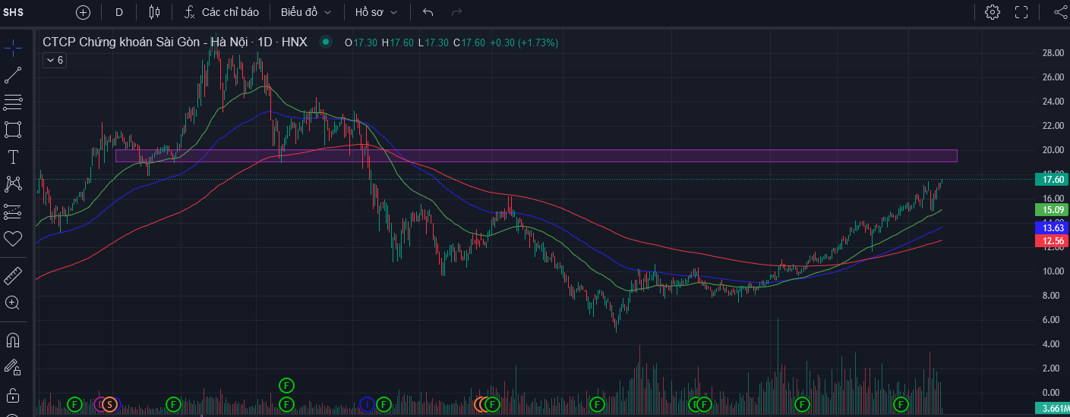The width and height of the screenshot is (1070, 417).
Task: Click the green 15.09 moving average label
Action: click(1052, 209)
